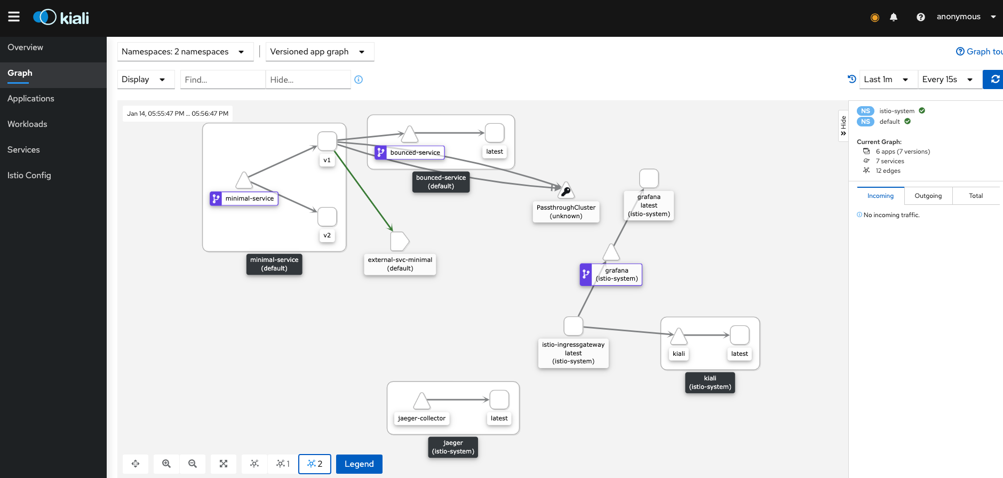Image resolution: width=1003 pixels, height=478 pixels.
Task: Click the find/hide info help icon
Action: [x=359, y=79]
